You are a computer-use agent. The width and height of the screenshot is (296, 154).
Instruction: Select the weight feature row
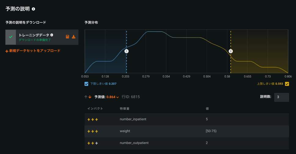pyautogui.click(x=186, y=131)
